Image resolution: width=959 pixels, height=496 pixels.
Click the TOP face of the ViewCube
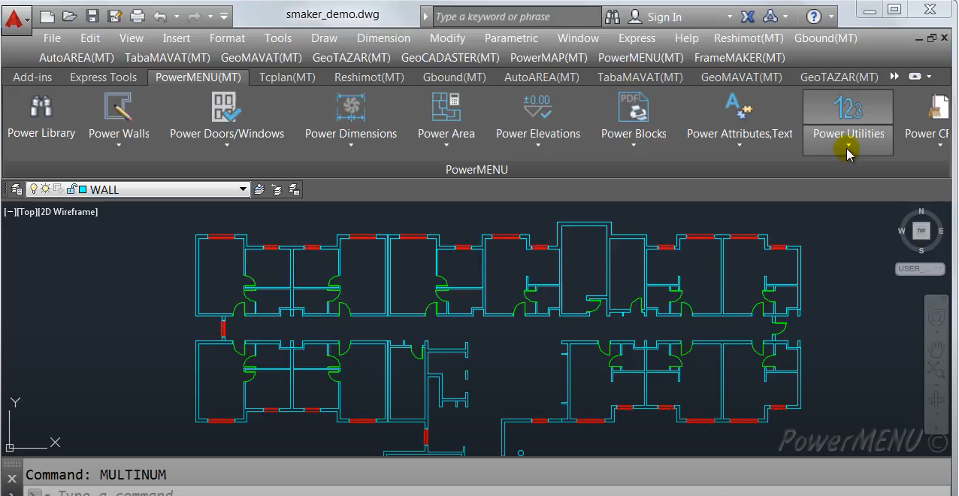[x=921, y=231]
